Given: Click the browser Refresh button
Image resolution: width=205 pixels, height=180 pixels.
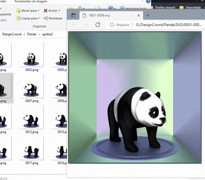Looking at the screenshot, I should coord(98,25).
